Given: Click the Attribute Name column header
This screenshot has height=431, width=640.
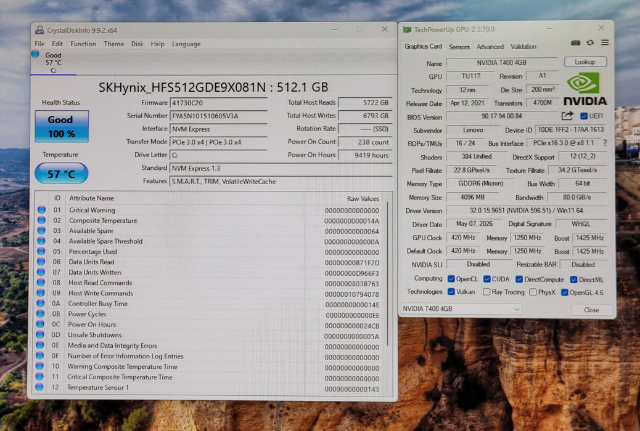Looking at the screenshot, I should point(91,198).
